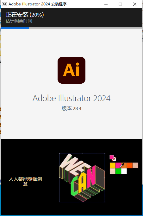Viewport: 143px width, 216px height.
Task: Click the WE CAN 3D artwork
Action: click(82, 178)
